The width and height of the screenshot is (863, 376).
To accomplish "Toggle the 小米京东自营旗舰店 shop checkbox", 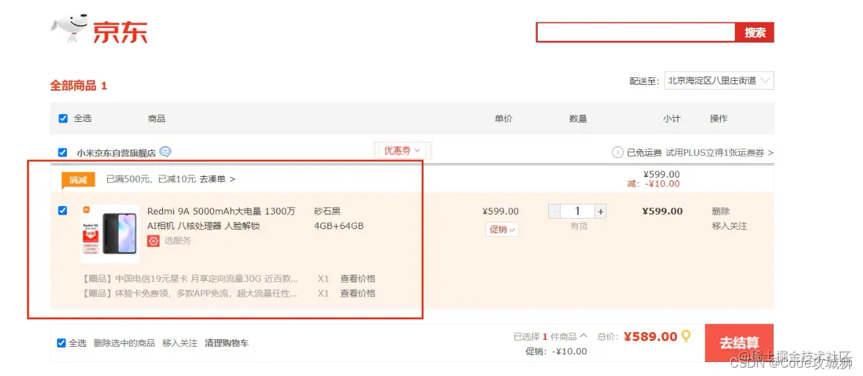I will [63, 152].
